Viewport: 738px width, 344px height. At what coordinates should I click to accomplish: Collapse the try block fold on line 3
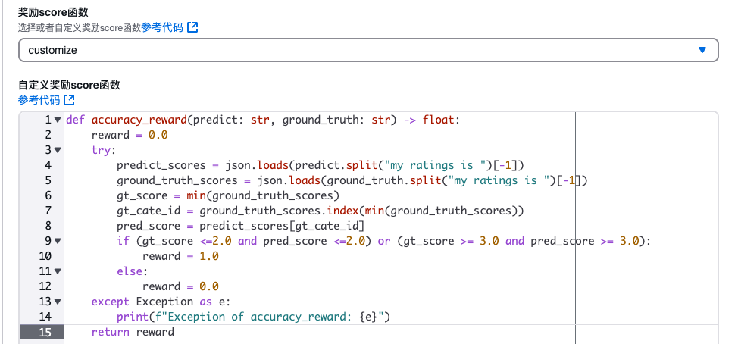click(58, 150)
